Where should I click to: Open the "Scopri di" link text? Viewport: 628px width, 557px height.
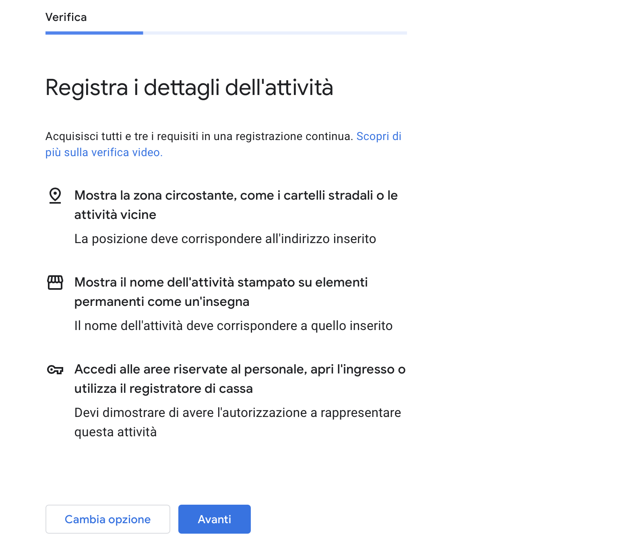378,136
